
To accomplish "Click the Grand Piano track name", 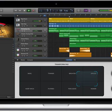I will [25, 39].
